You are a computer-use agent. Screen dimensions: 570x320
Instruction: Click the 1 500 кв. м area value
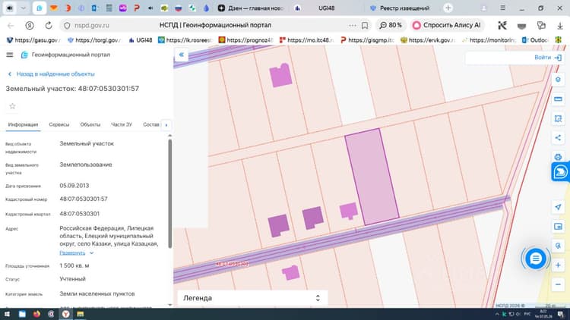click(74, 265)
